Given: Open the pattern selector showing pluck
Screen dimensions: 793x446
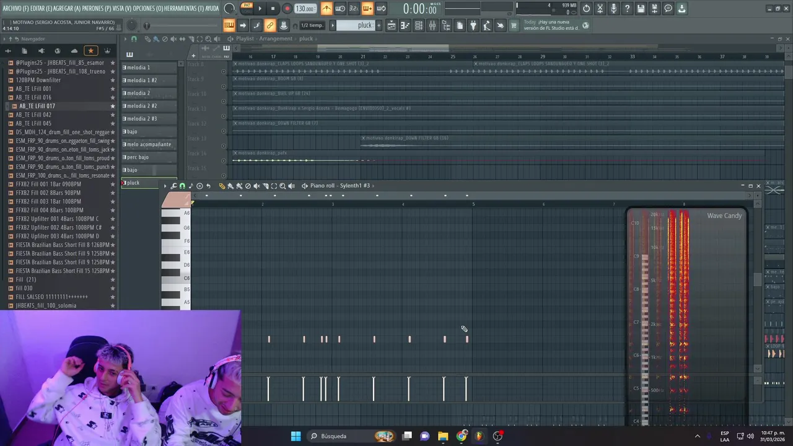Looking at the screenshot, I should 356,25.
